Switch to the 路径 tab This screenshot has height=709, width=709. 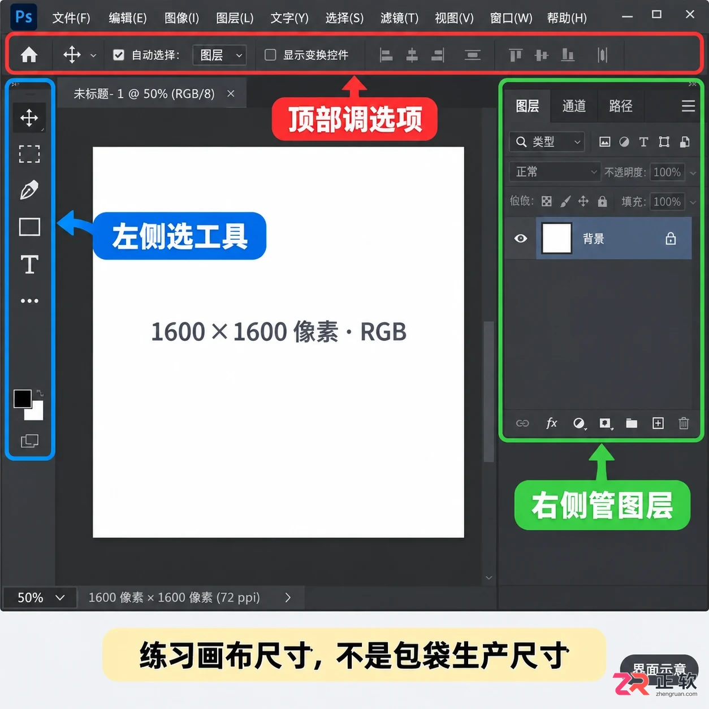(x=621, y=106)
